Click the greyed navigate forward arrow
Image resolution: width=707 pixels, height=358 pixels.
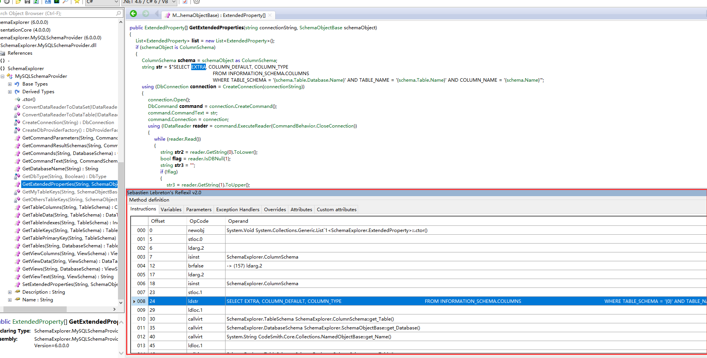coord(146,14)
